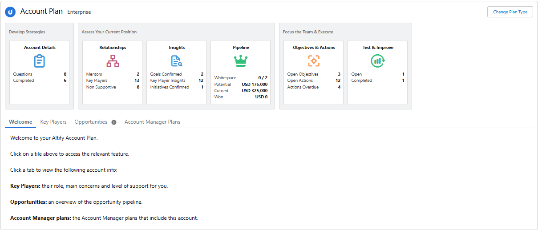Image resolution: width=538 pixels, height=234 pixels.
Task: Click the Key Player Insights row
Action: pos(177,81)
